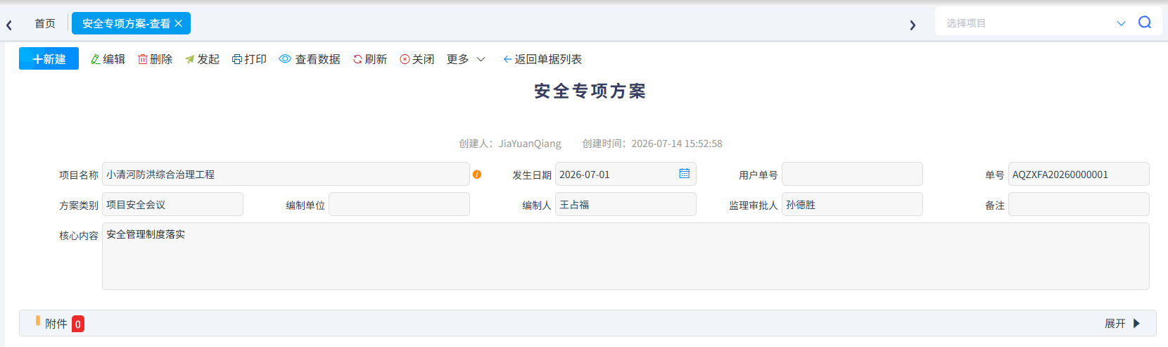Click the 编制单位 input field
Viewport: 1168px width, 347px height.
tap(399, 204)
